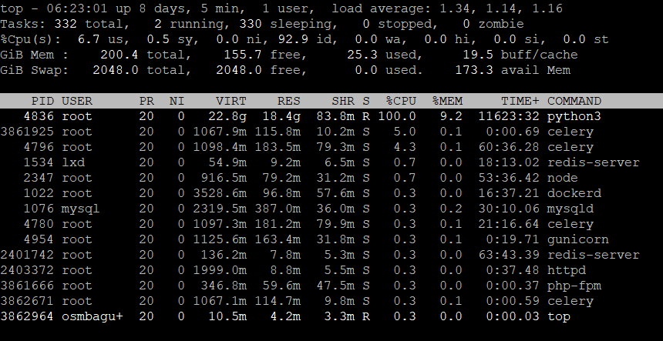Select the python3 process command name

(x=574, y=116)
